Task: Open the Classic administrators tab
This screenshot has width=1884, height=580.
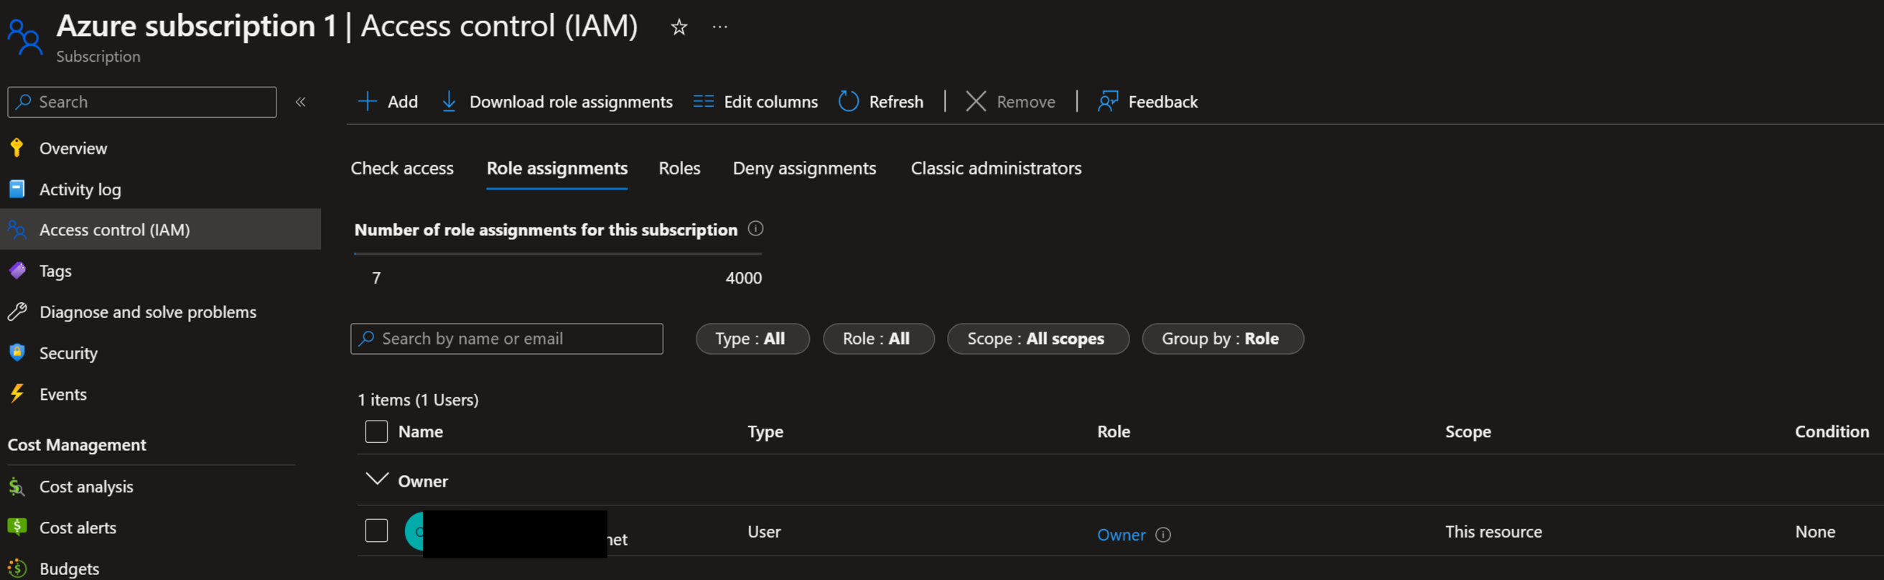Action: 996,168
